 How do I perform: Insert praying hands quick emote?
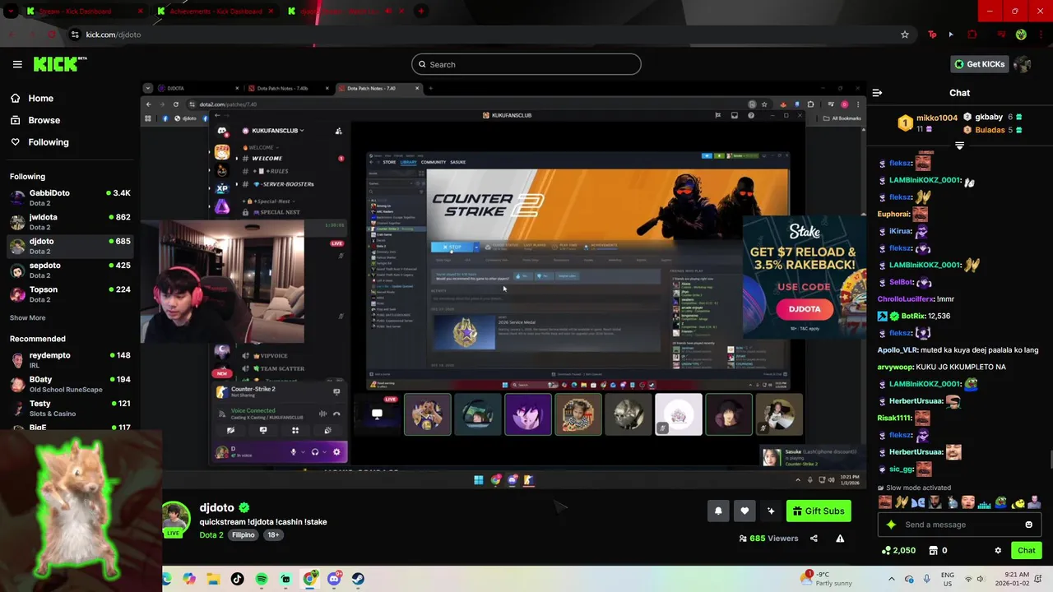(902, 502)
